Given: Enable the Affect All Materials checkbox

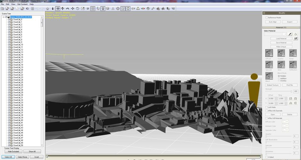Looking at the screenshot, I should pos(266,118).
